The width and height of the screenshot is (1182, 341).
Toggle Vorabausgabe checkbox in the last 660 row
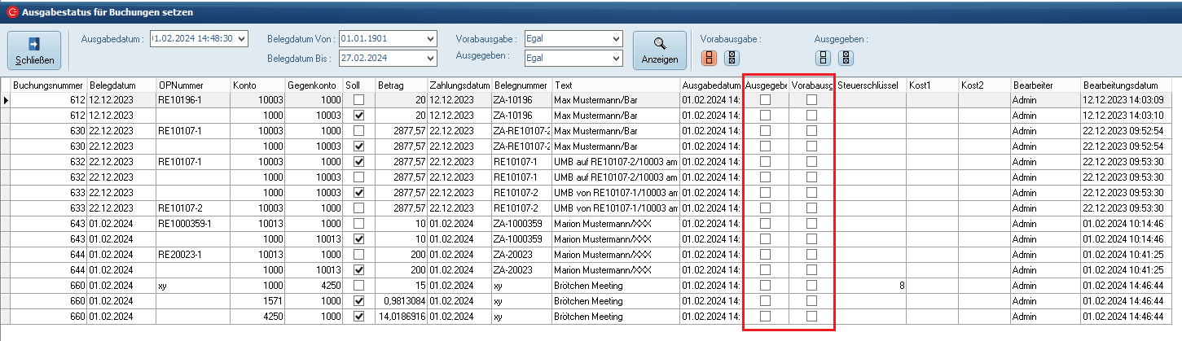pos(811,317)
